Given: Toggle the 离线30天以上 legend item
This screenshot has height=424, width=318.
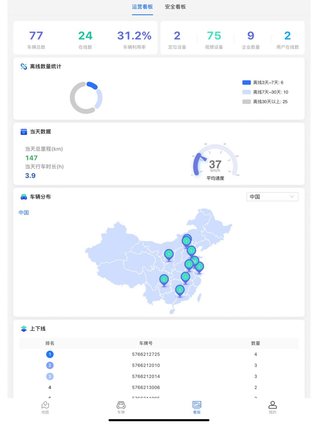Looking at the screenshot, I should [x=265, y=102].
